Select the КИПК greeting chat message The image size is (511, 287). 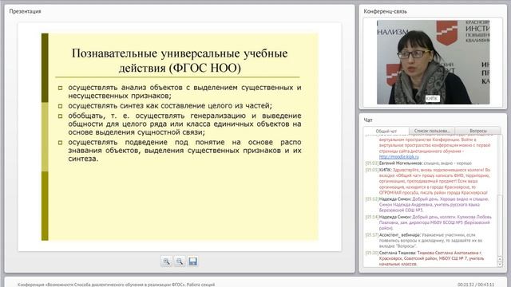pyautogui.click(x=428, y=181)
